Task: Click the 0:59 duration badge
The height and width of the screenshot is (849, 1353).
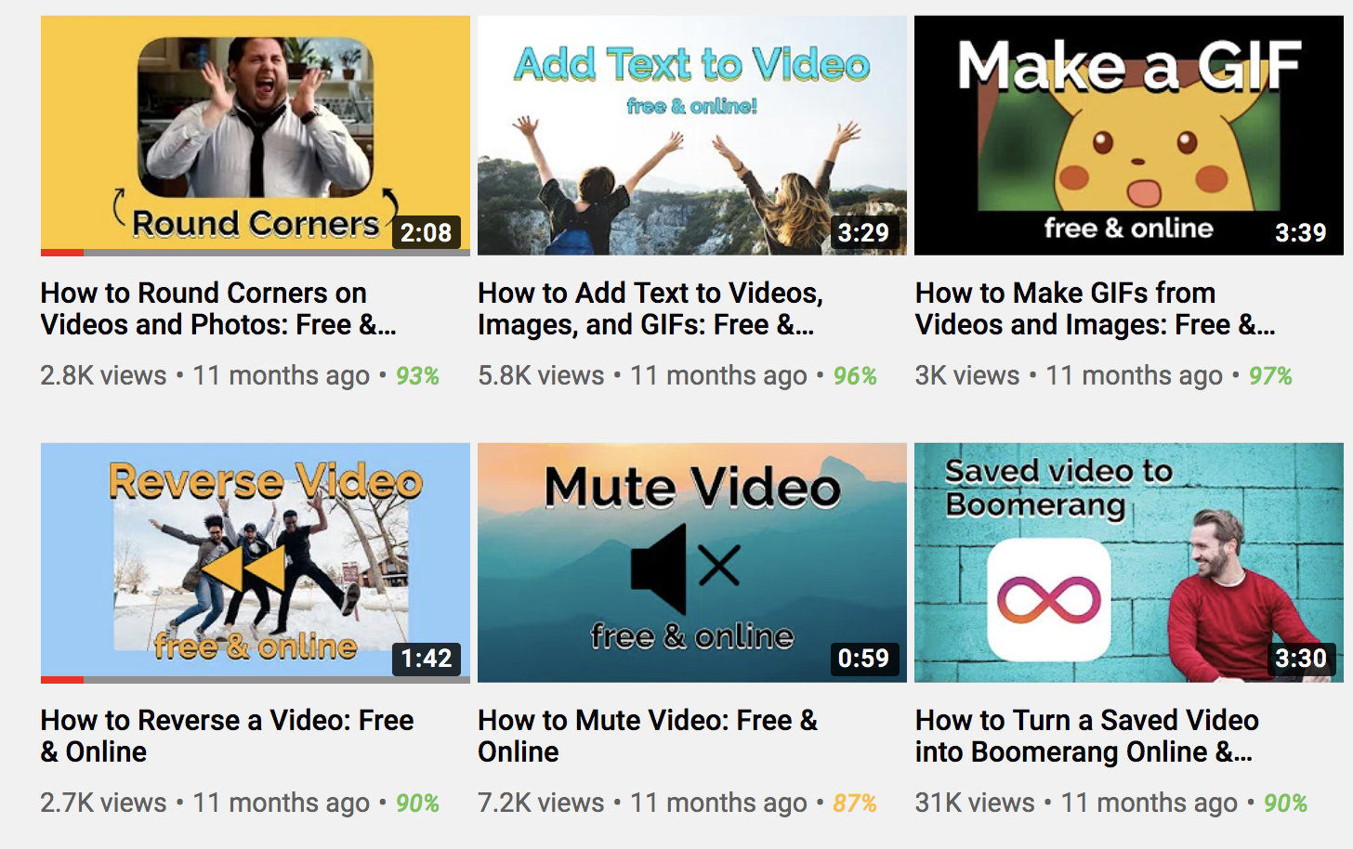Action: [863, 659]
